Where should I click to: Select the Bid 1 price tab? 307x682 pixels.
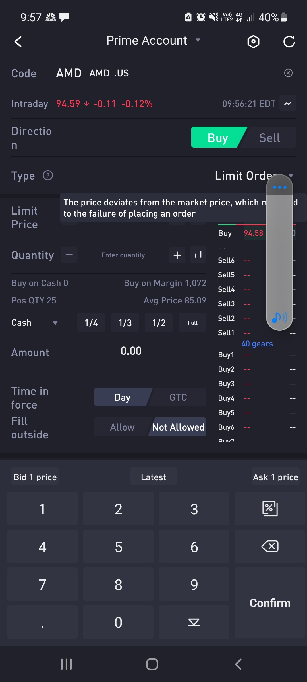point(35,477)
